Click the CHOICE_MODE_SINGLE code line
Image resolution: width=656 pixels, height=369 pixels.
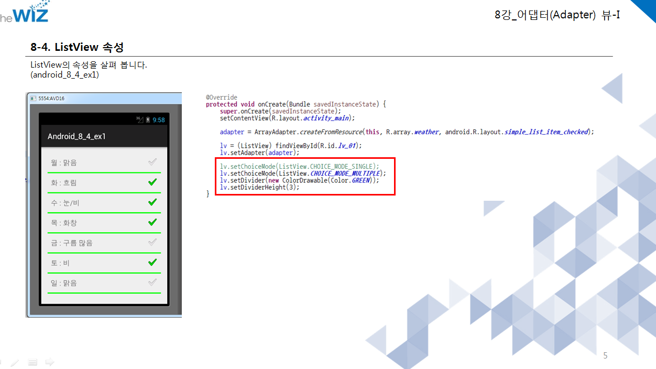[300, 166]
